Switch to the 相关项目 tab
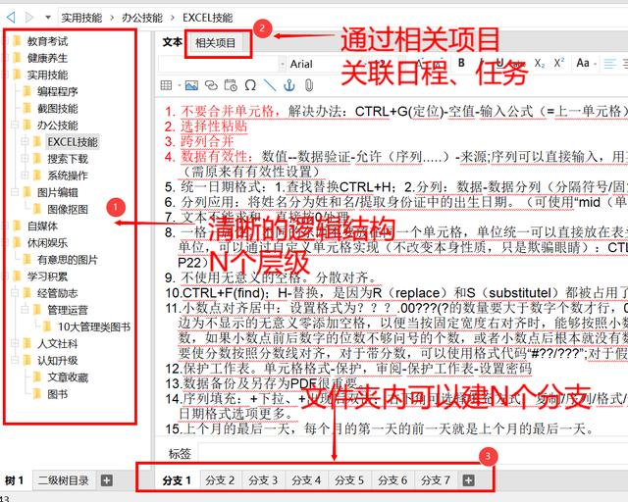The height and width of the screenshot is (502, 628). [215, 43]
